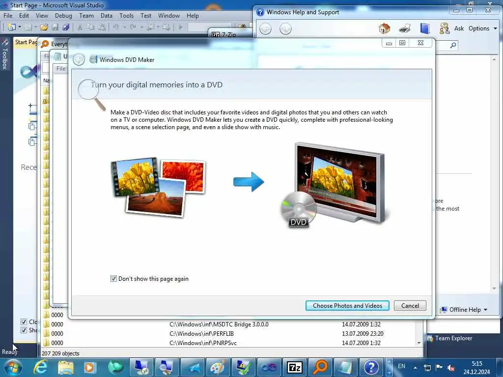
Task: Click the Help and Support taskbar button
Action: (x=371, y=367)
